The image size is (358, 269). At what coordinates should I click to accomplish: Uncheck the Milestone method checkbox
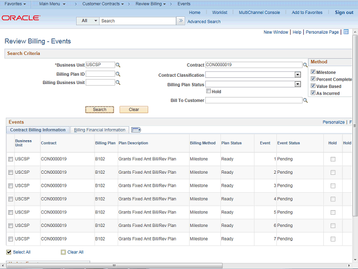(x=313, y=72)
